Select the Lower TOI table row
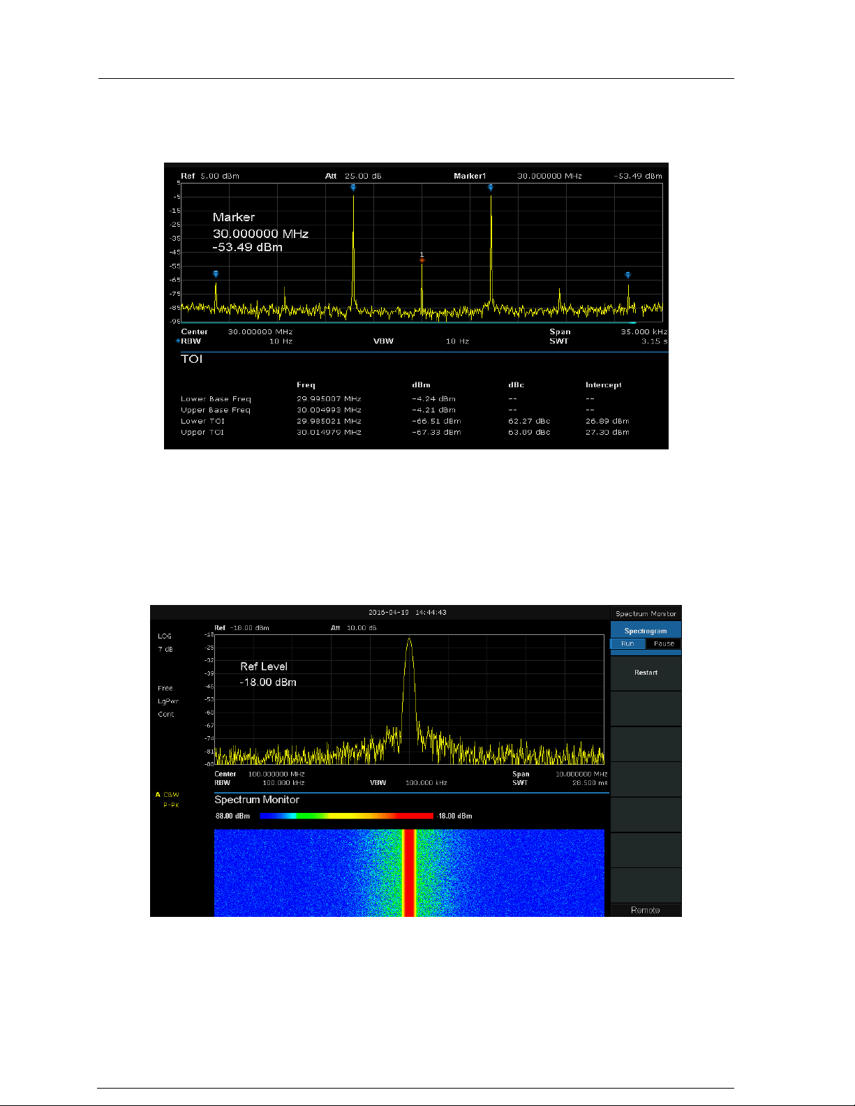Screen dimensions: 855x1106 (x=405, y=421)
